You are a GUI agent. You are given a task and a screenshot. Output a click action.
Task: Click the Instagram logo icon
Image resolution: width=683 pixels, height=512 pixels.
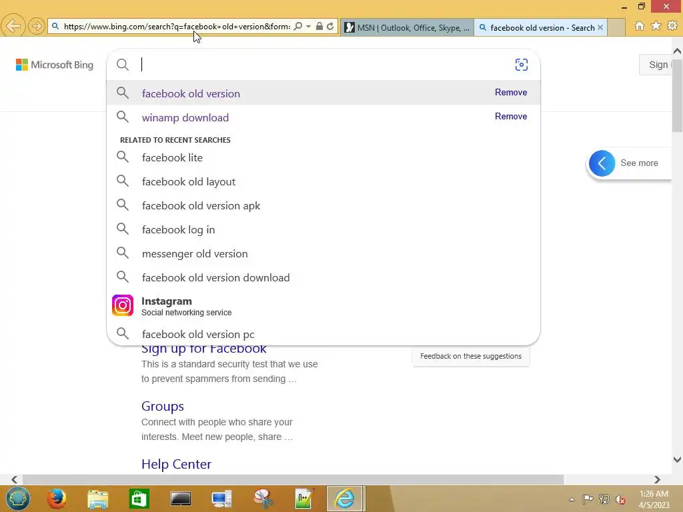123,305
